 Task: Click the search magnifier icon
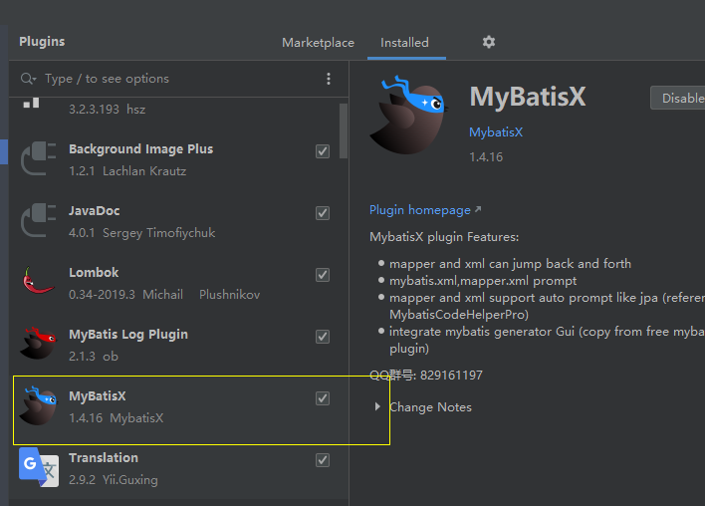[28, 79]
